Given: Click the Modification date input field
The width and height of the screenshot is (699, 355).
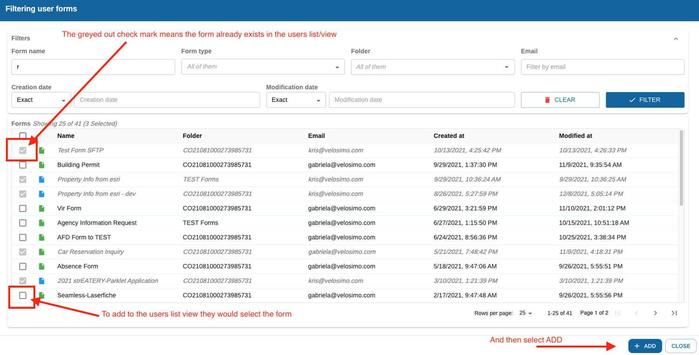Looking at the screenshot, I should click(x=422, y=100).
